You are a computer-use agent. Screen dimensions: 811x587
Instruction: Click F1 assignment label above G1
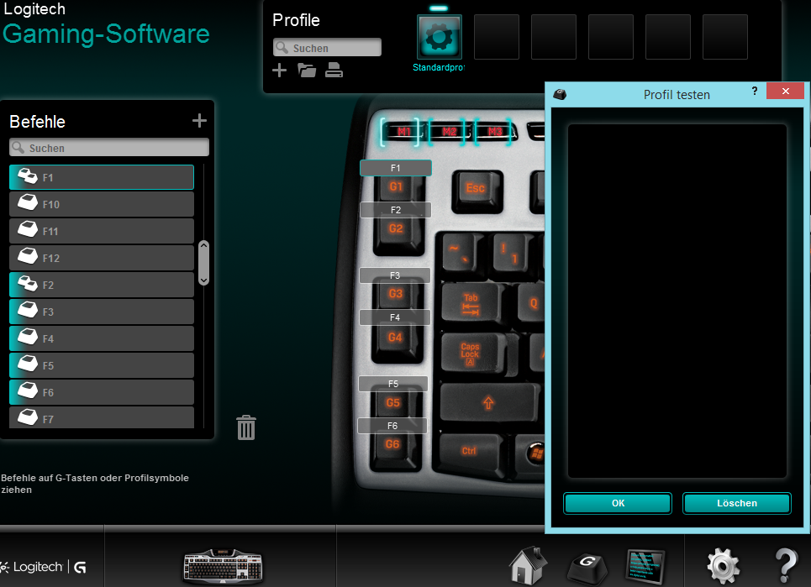click(396, 168)
